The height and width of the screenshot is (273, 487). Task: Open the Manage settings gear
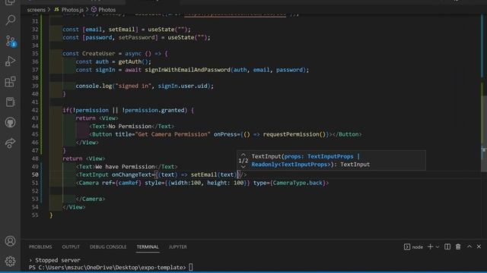point(10,261)
